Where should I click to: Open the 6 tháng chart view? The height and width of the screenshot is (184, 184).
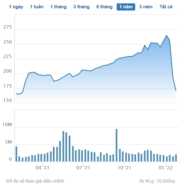click(104, 7)
